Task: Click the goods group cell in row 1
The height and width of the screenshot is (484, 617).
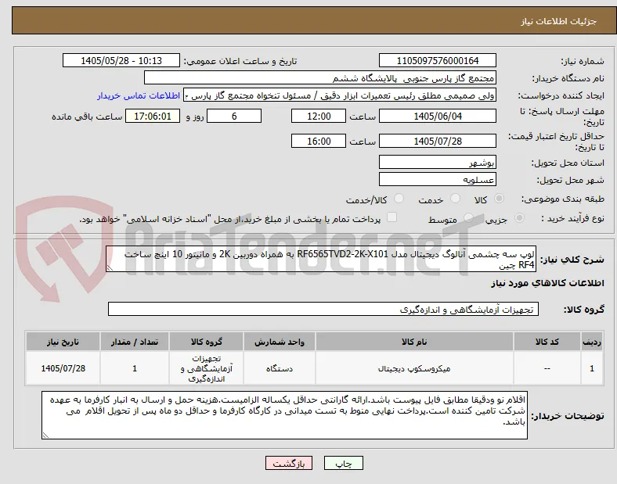Action: (x=207, y=368)
